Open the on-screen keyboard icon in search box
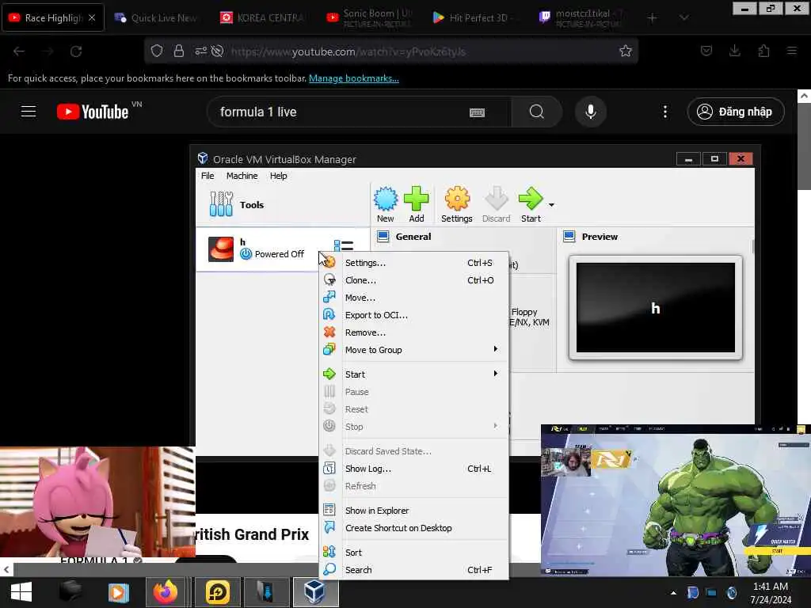Viewport: 811px width, 608px height. (477, 112)
